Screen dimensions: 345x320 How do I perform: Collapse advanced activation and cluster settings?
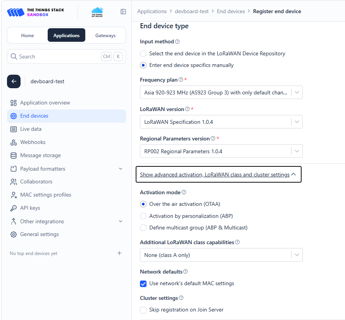(x=218, y=175)
